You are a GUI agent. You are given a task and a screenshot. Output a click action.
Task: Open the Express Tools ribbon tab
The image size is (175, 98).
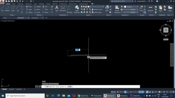73,4
